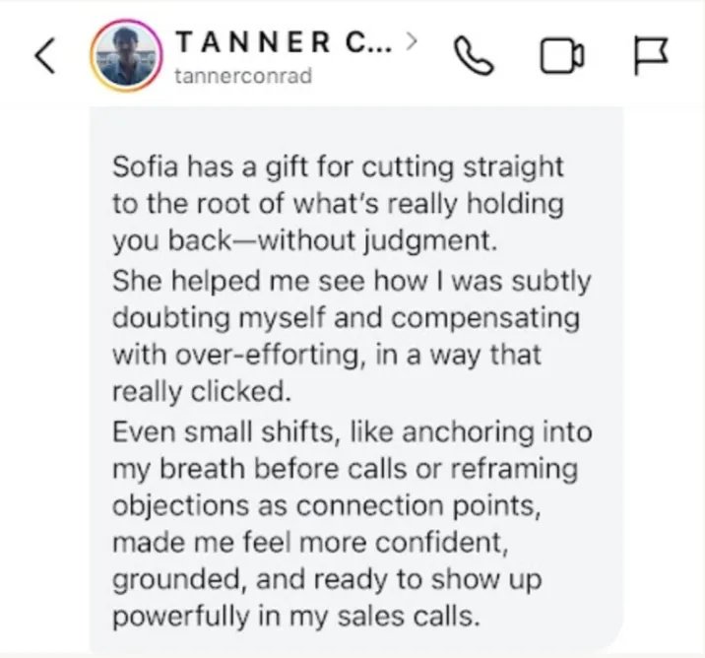Click the line "objections as connection points,"
Viewport: 705px width, 658px height.
tap(327, 506)
